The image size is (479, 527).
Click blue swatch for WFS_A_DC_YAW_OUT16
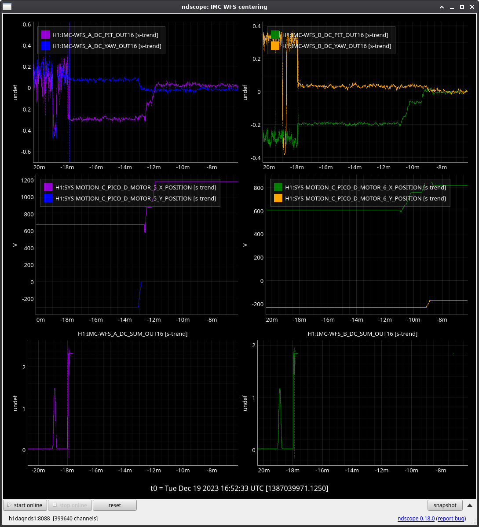coord(45,46)
